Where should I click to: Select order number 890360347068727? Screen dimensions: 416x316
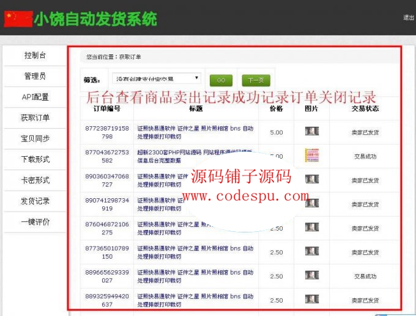107,181
